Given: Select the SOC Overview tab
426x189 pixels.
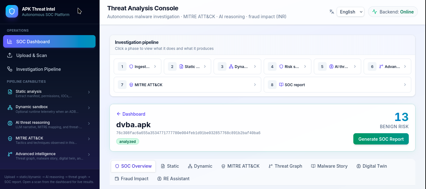Looking at the screenshot, I should click(133, 166).
